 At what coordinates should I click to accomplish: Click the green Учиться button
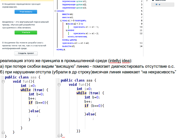pyautogui.click(x=26, y=32)
